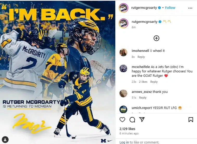Reply to mcscheifele's comment
Image resolution: width=197 pixels, height=144 pixels.
tap(154, 82)
